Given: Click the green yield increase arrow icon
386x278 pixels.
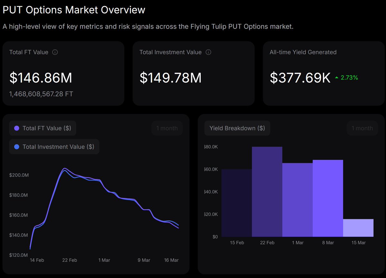Looking at the screenshot, I should click(x=336, y=78).
